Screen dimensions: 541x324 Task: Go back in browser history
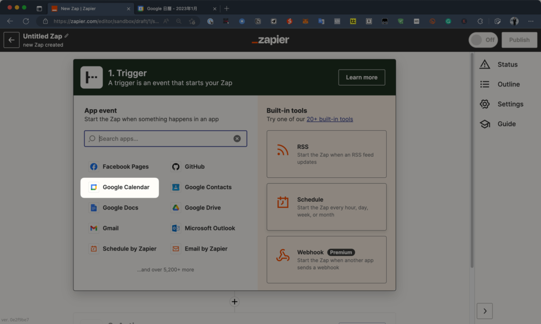[x=10, y=21]
